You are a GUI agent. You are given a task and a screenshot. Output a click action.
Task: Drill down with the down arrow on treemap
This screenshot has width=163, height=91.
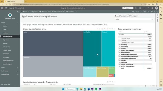click(100, 29)
